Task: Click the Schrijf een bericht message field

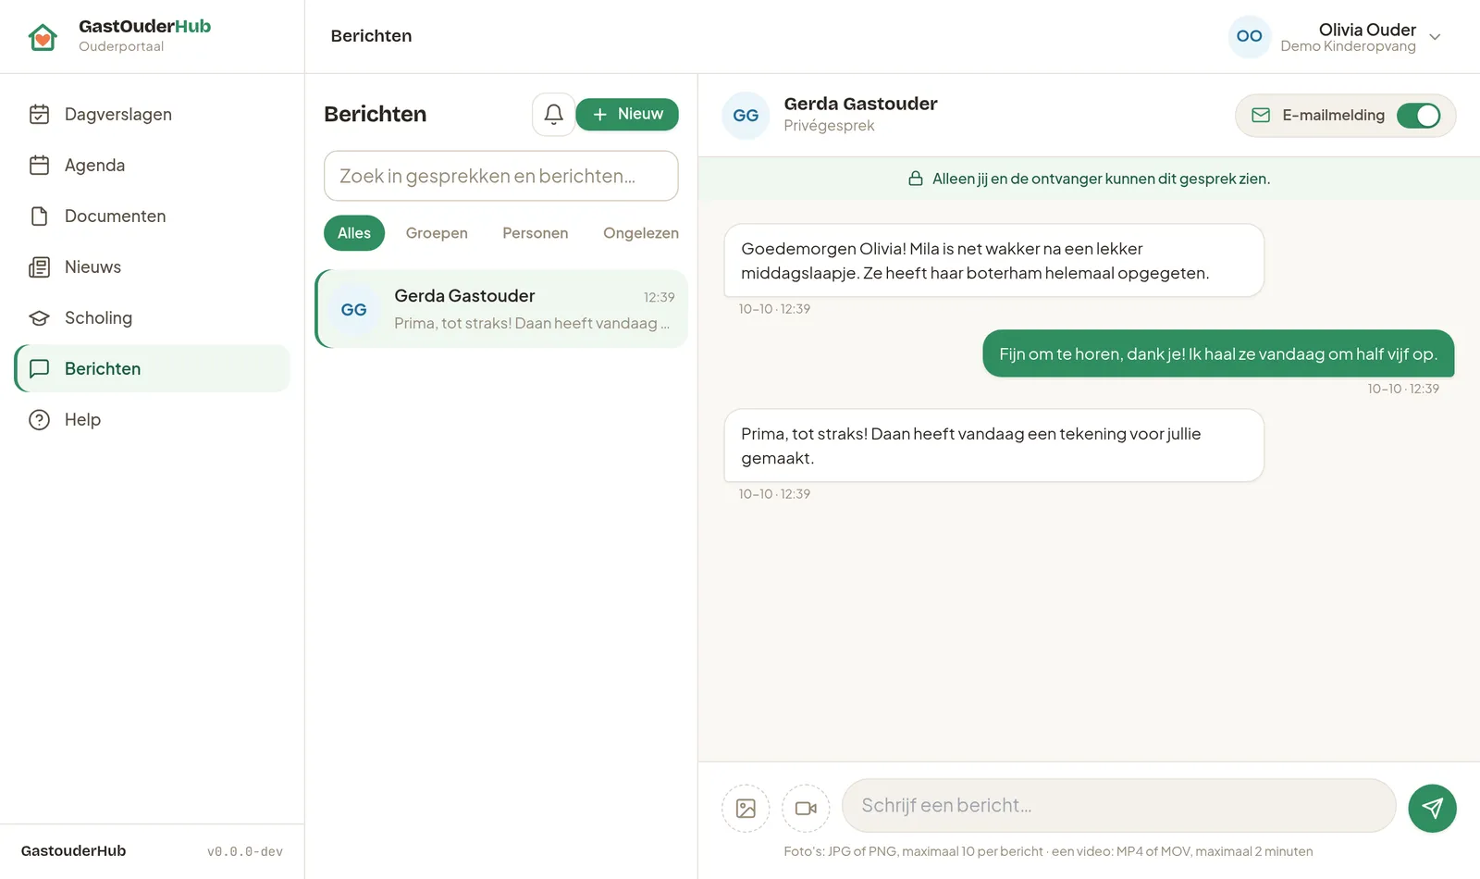Action: click(x=1119, y=805)
